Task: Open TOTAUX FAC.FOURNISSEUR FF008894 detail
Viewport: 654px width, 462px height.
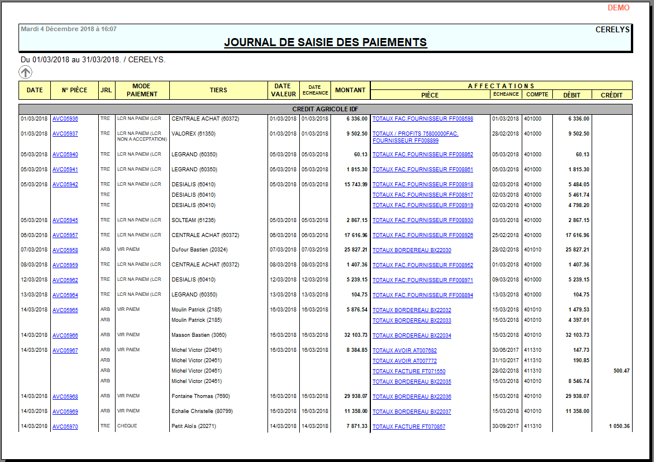Action: pos(422,295)
